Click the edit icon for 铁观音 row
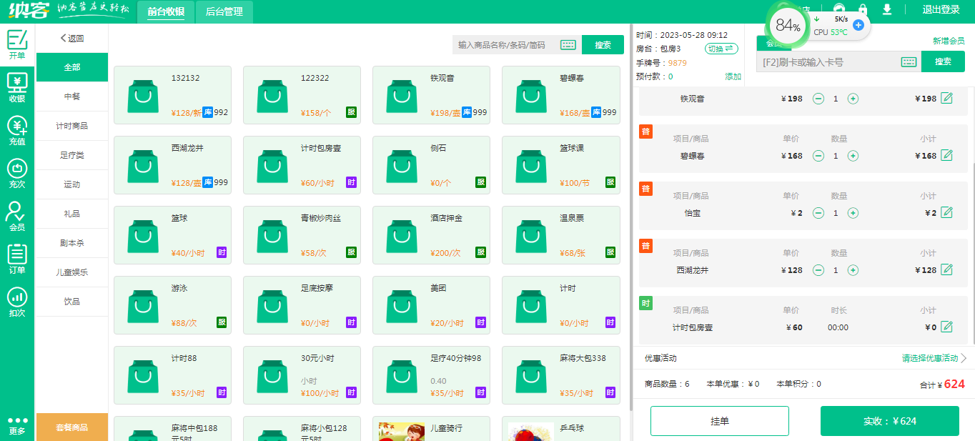 [947, 99]
